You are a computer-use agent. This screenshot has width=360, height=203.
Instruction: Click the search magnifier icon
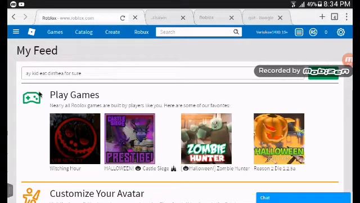tap(236, 32)
